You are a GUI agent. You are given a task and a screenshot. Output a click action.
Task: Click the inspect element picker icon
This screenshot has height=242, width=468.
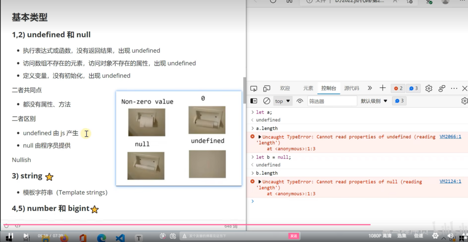tap(254, 88)
